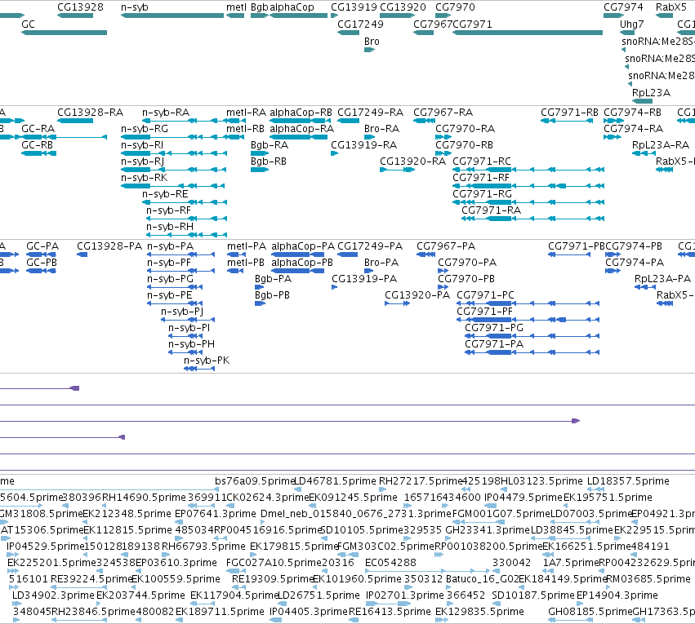The height and width of the screenshot is (624, 695).
Task: Select EST HL03123.5prime
Action: click(x=541, y=481)
